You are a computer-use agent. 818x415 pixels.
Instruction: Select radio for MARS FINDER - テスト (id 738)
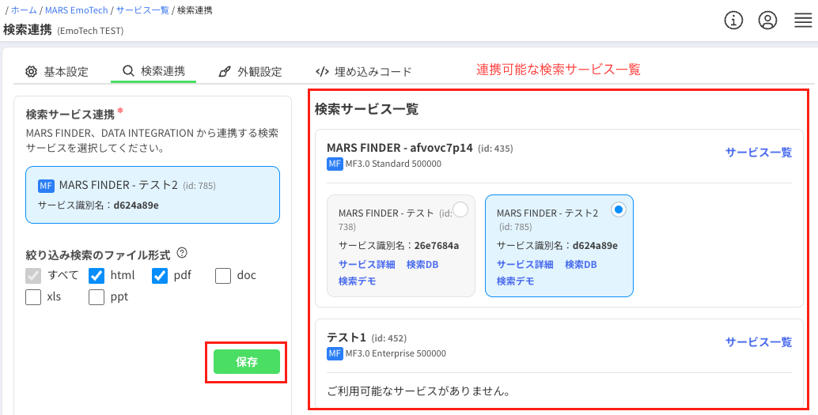pos(460,209)
